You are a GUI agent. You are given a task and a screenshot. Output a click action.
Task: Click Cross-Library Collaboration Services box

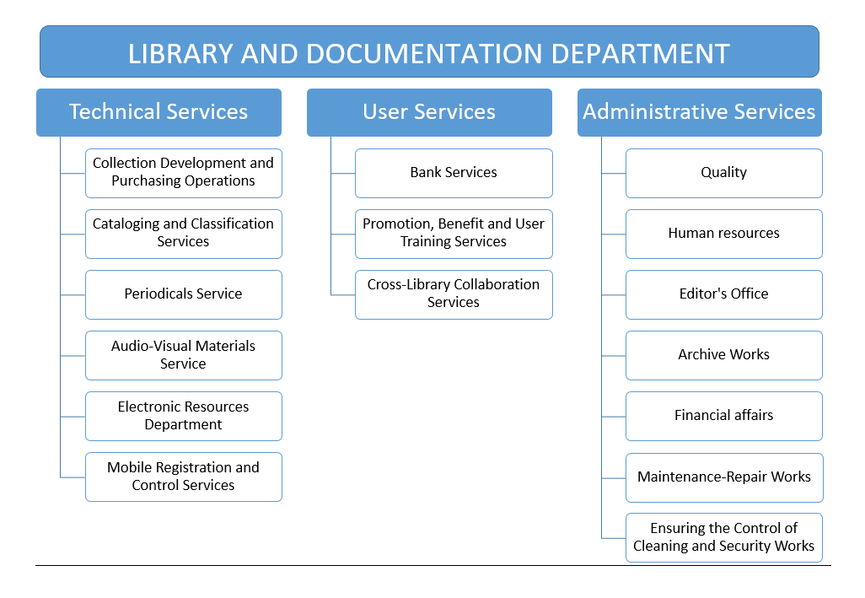tap(454, 294)
